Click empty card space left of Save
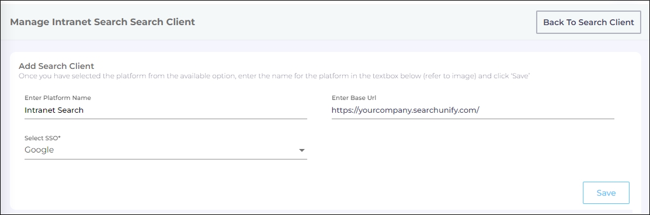 point(290,193)
